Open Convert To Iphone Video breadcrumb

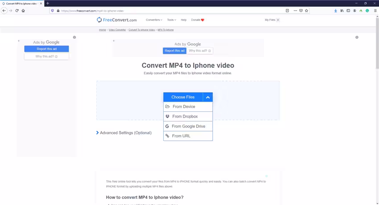coord(142,30)
